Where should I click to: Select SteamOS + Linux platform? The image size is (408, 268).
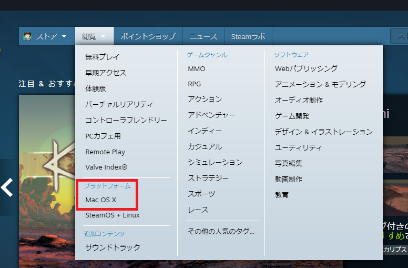[113, 215]
